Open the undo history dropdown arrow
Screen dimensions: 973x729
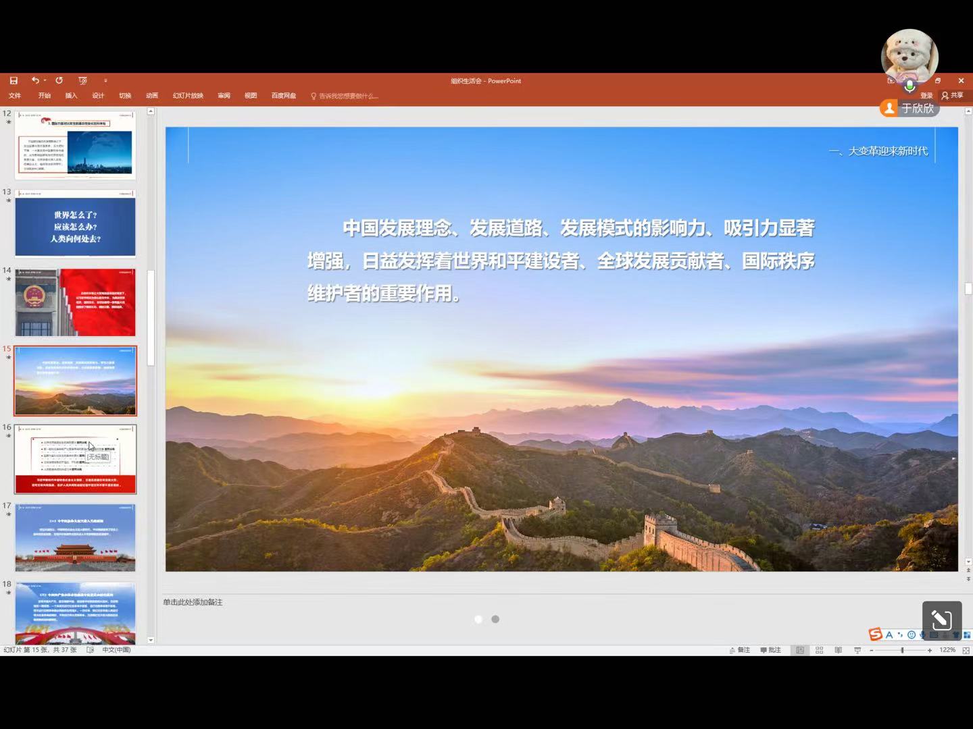click(x=45, y=80)
